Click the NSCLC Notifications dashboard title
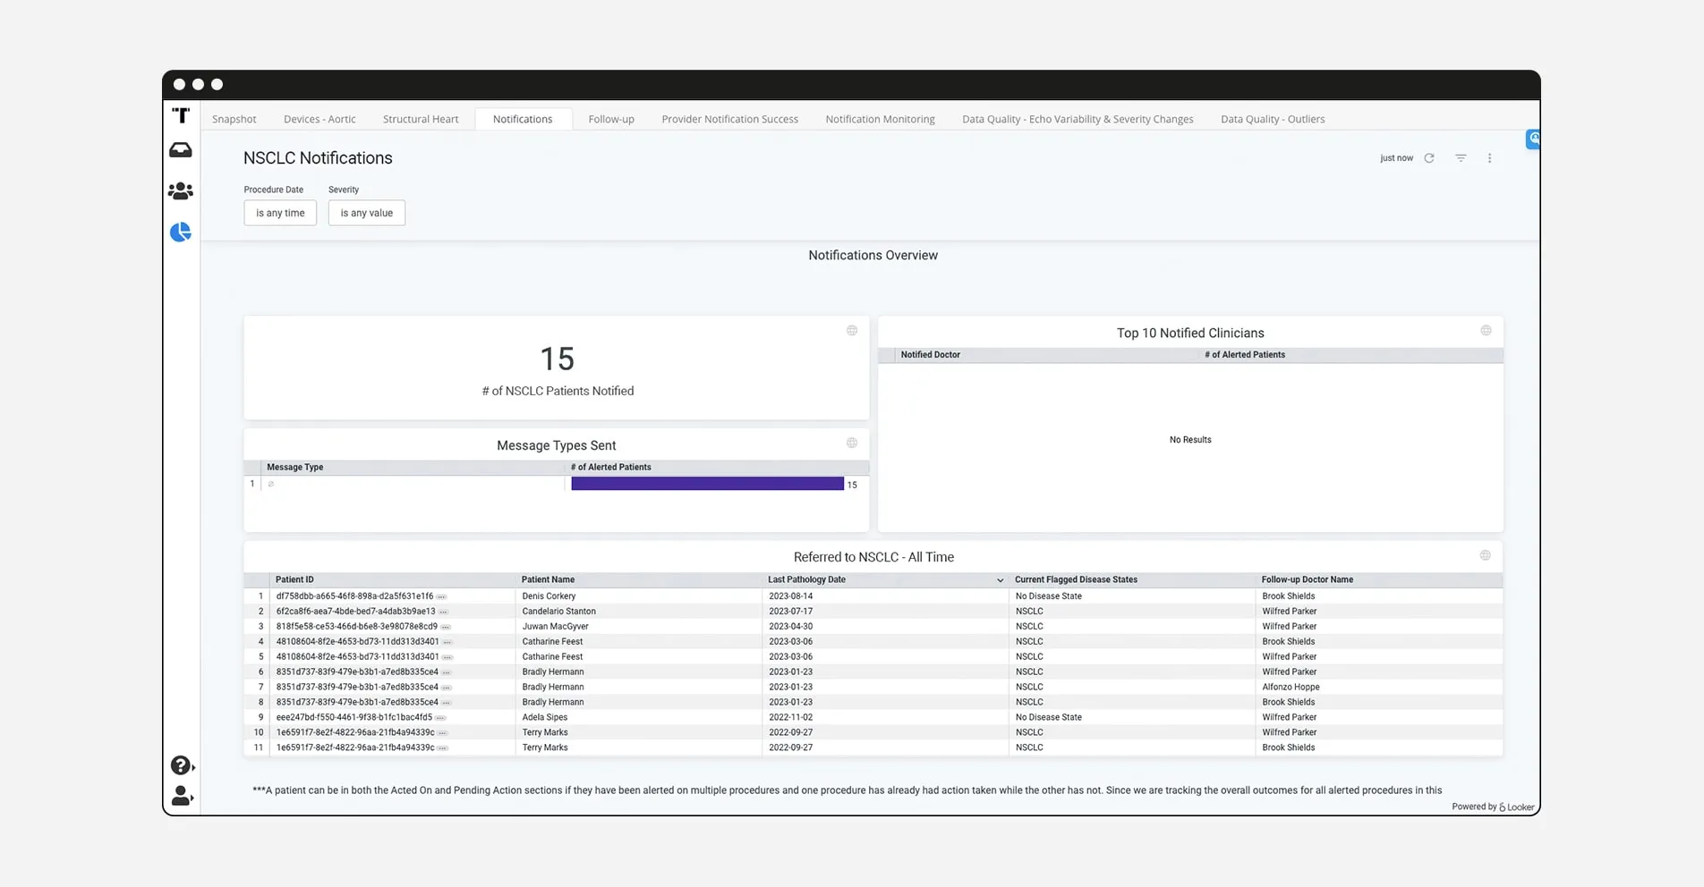The image size is (1704, 887). (x=318, y=158)
